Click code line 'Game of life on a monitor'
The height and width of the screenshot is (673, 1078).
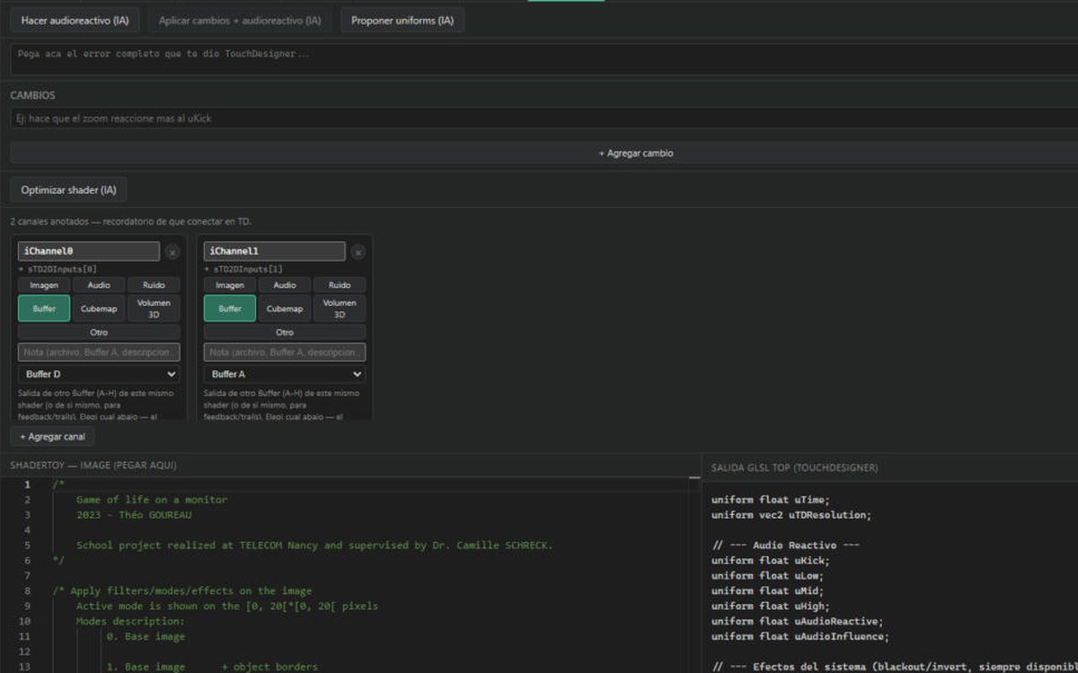(x=152, y=499)
